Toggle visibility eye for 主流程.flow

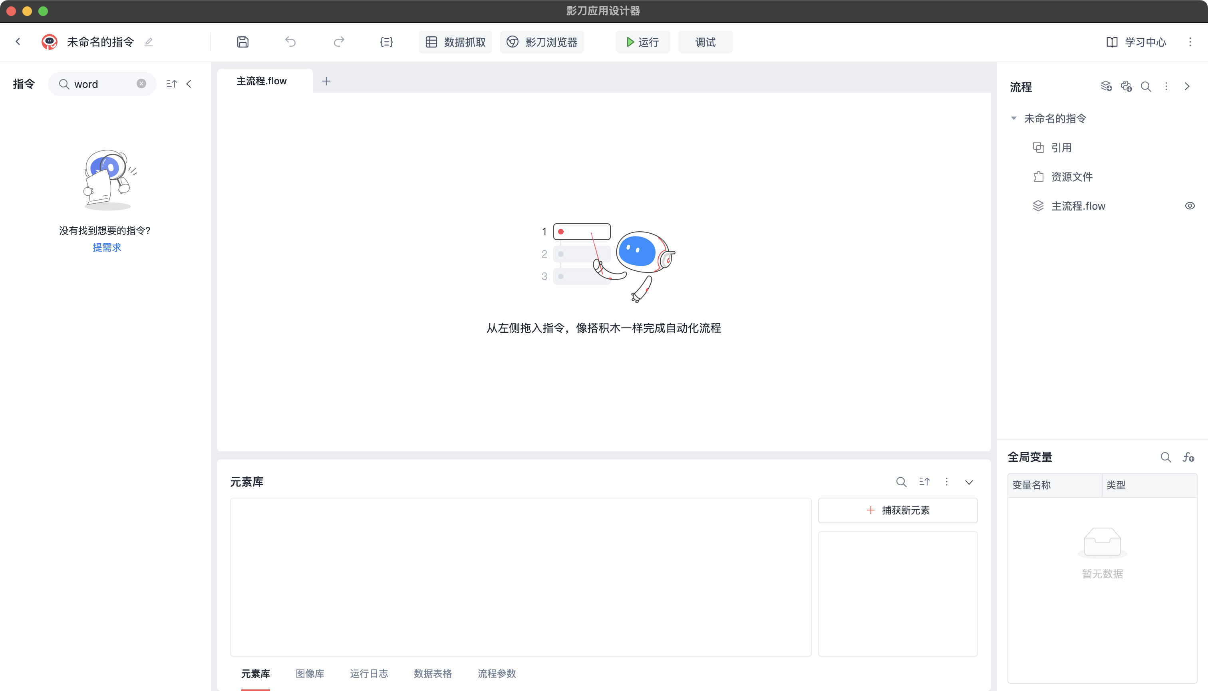point(1190,206)
